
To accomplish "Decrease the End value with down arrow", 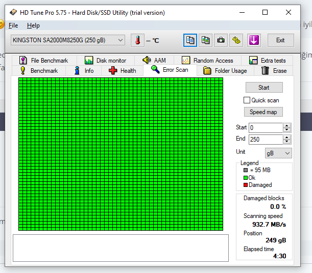I will (286, 142).
